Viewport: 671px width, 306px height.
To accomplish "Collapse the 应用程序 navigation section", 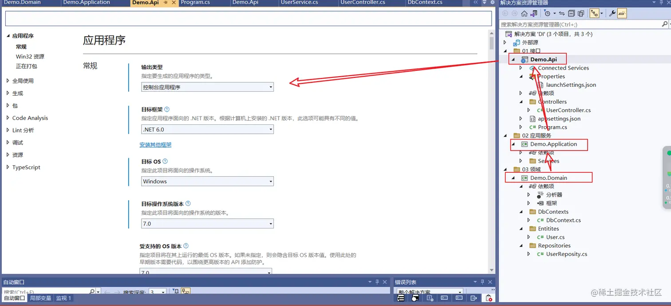I will [x=8, y=36].
